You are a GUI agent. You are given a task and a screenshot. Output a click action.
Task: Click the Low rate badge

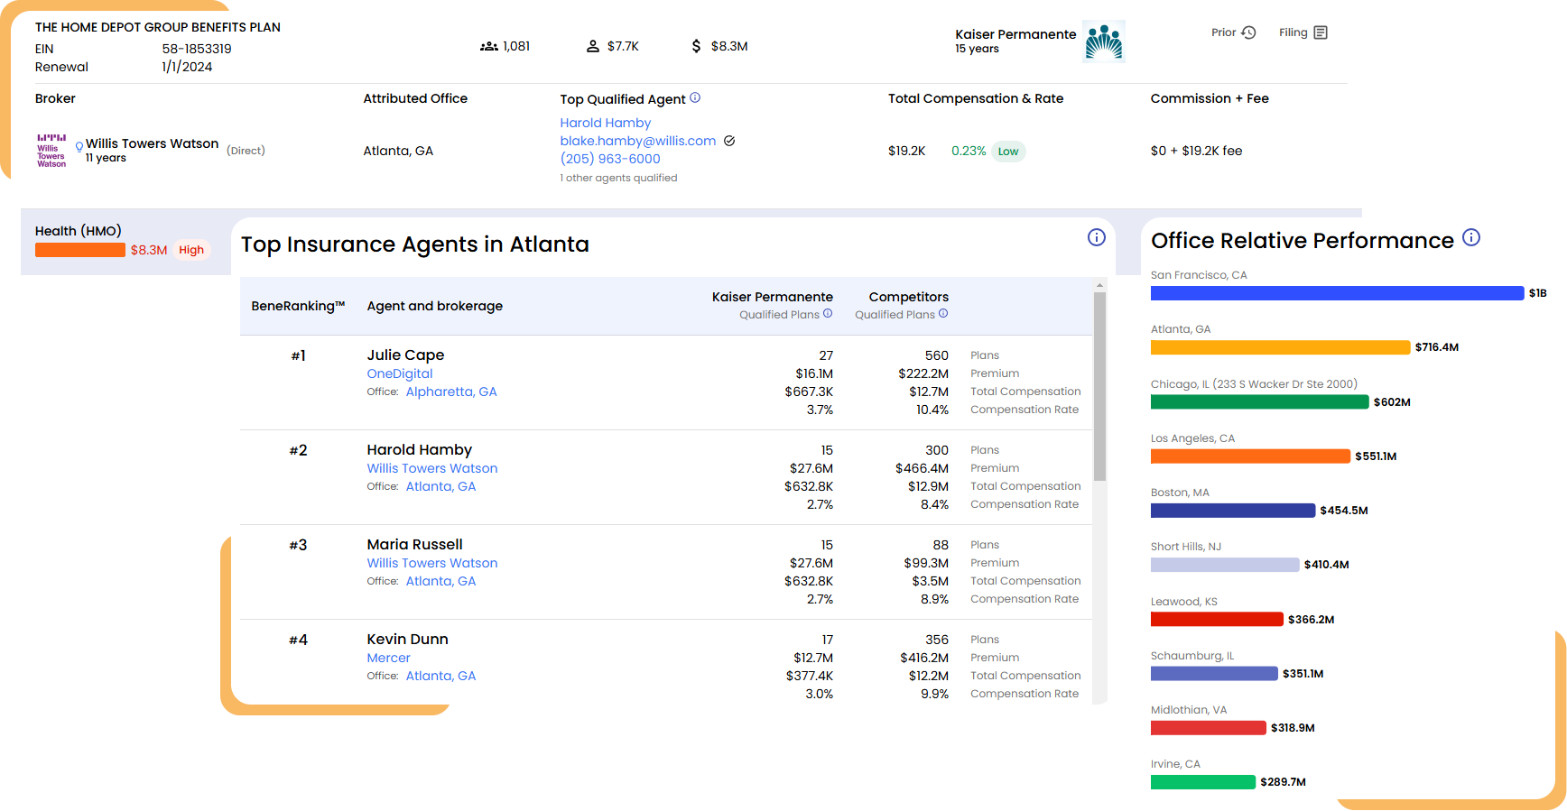[x=1008, y=152]
